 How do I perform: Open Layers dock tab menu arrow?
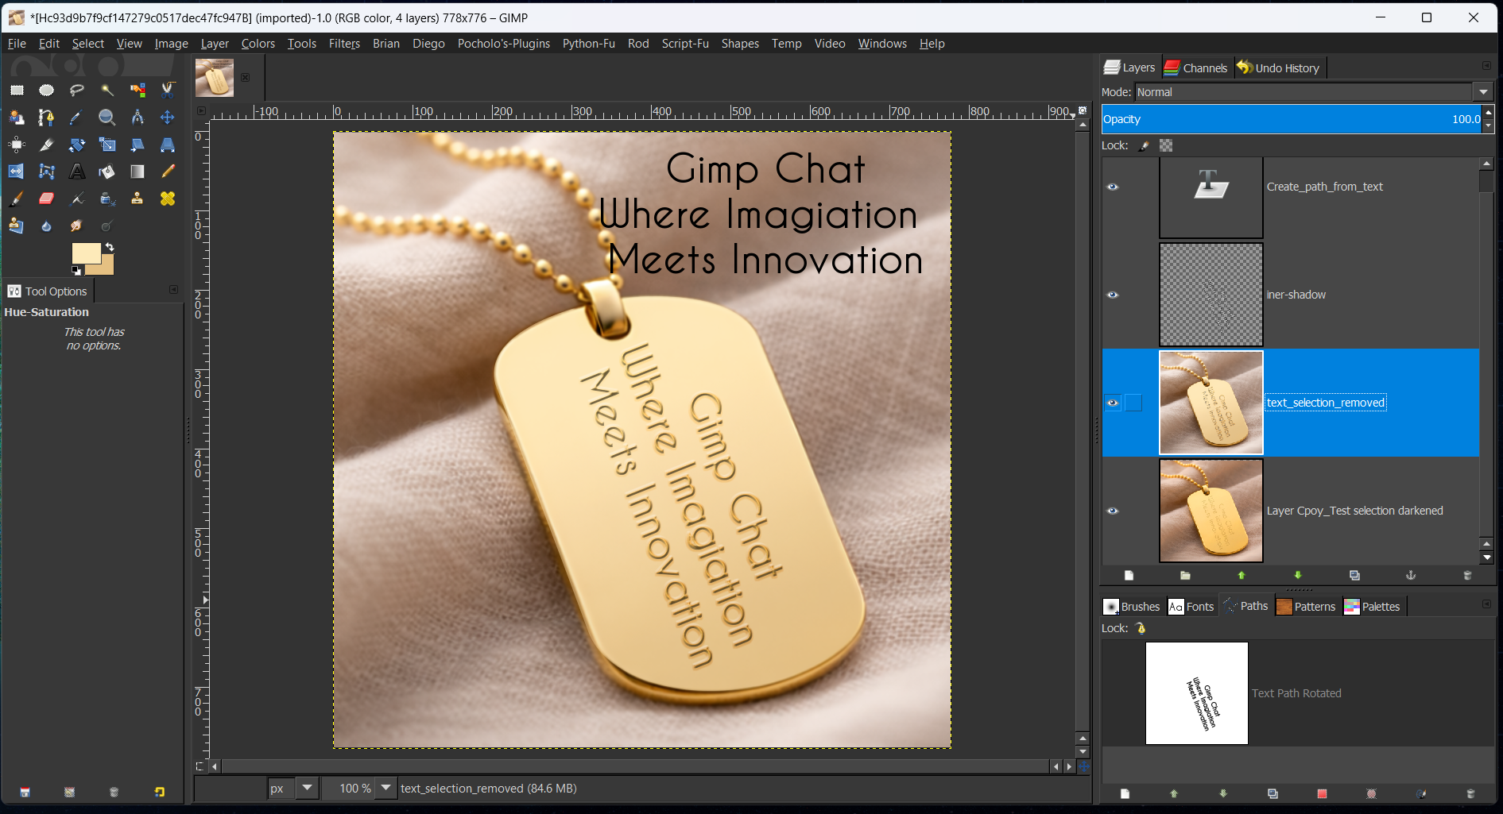[x=1486, y=66]
